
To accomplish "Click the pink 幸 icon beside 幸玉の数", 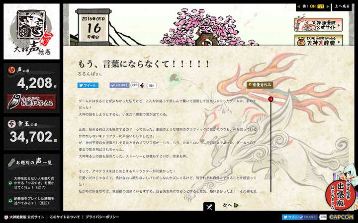I will 11,124.
